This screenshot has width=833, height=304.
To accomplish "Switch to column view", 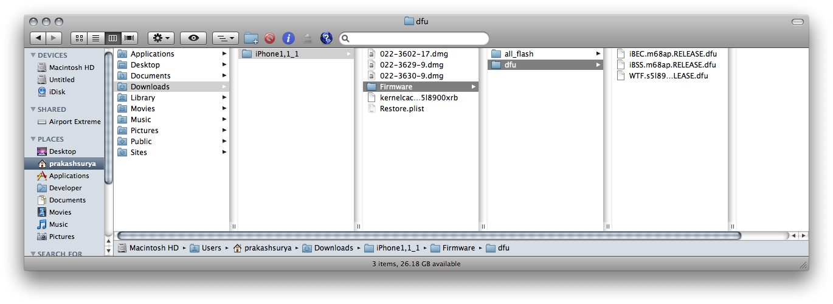I will pyautogui.click(x=112, y=38).
